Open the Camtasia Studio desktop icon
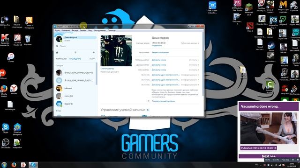 click(270, 87)
